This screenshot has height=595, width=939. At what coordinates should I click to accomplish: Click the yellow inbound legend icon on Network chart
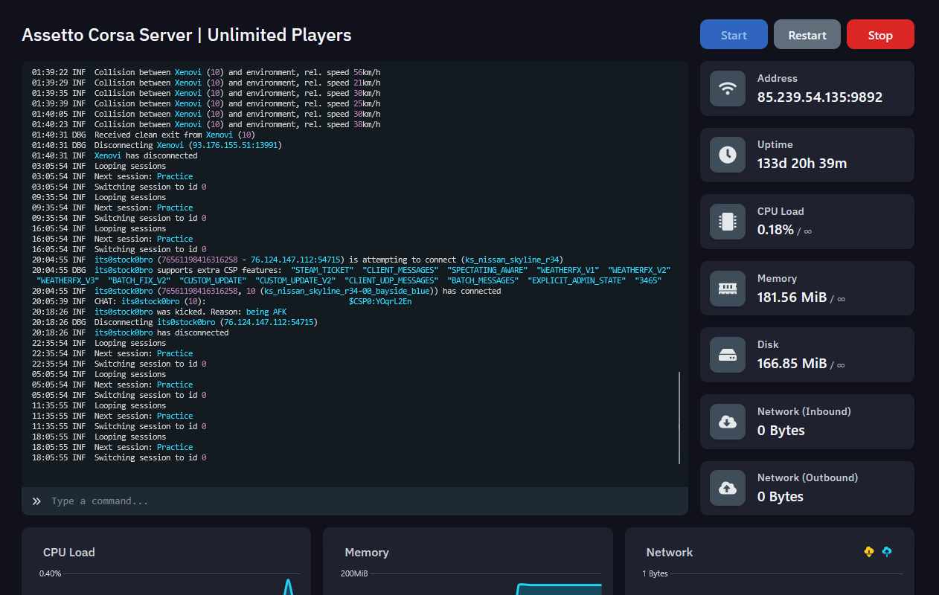(869, 552)
